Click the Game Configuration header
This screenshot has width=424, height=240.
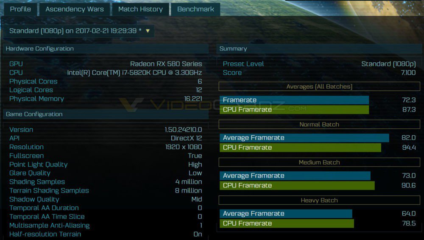[x=106, y=114]
